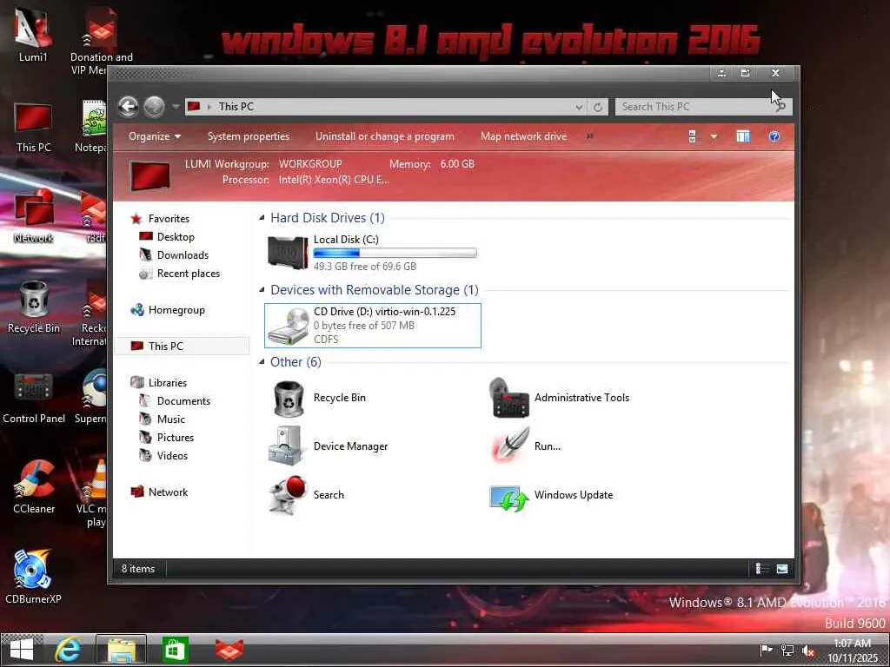Show more toolbar commands chevron

(x=590, y=136)
